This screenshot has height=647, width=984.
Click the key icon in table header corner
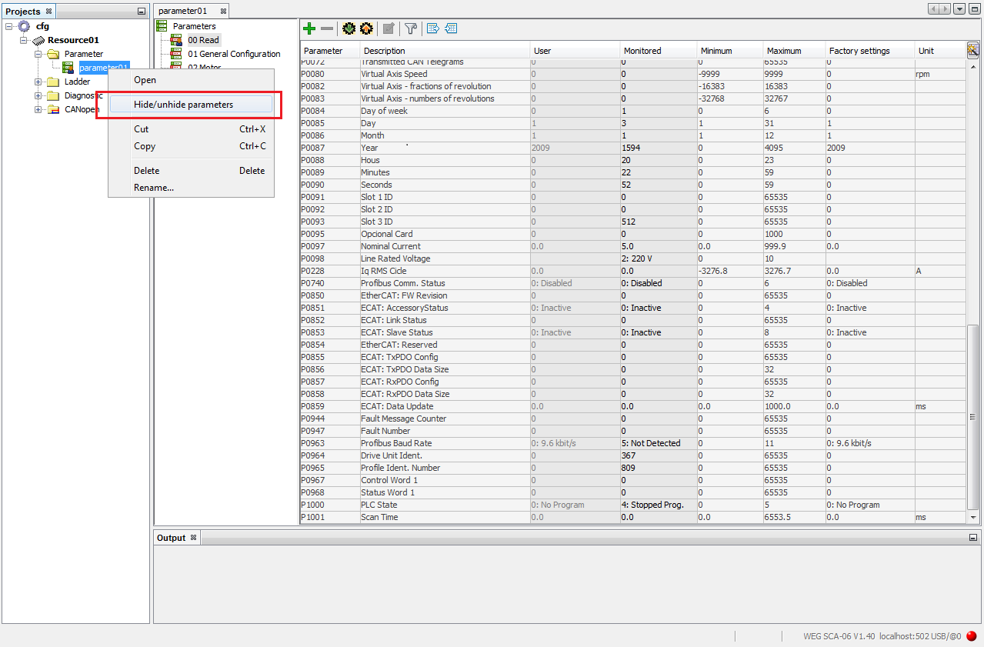tap(972, 49)
